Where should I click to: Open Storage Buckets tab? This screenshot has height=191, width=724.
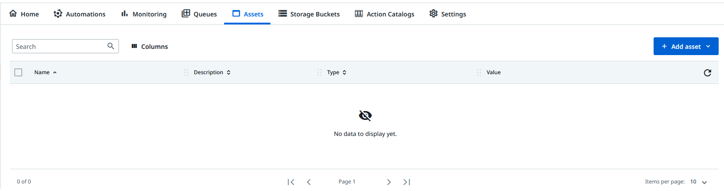pyautogui.click(x=309, y=14)
